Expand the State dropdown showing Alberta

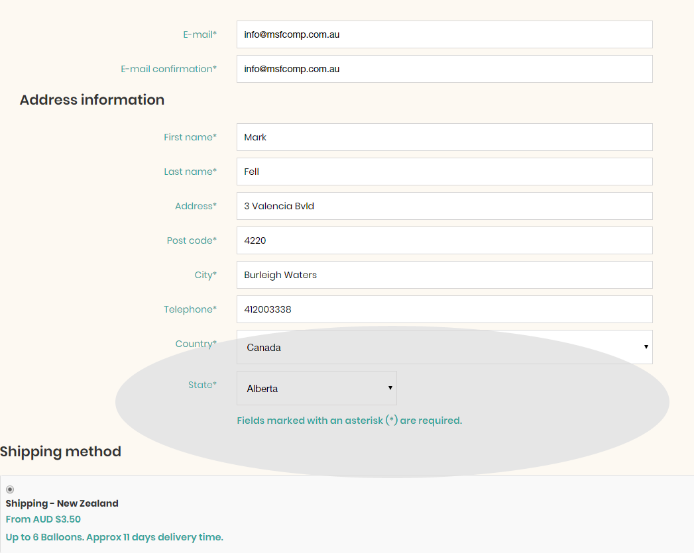[x=317, y=388]
